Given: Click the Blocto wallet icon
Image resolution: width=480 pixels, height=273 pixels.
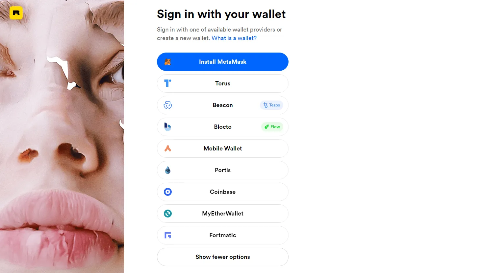Looking at the screenshot, I should (168, 127).
